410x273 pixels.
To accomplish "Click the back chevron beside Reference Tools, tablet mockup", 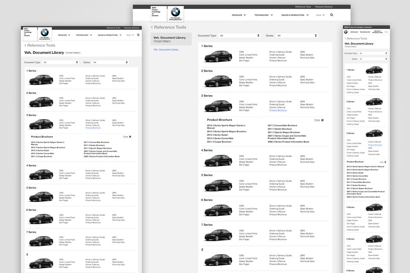I will (x=25, y=45).
